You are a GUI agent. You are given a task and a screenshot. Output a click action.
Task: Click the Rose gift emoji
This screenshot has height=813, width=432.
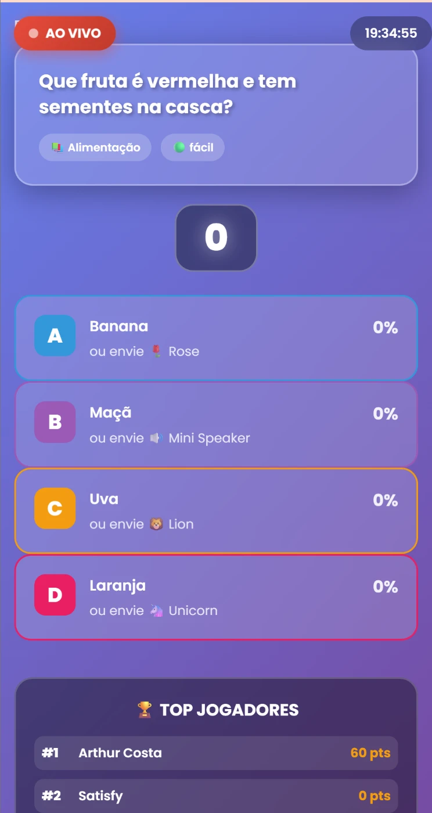click(x=156, y=351)
